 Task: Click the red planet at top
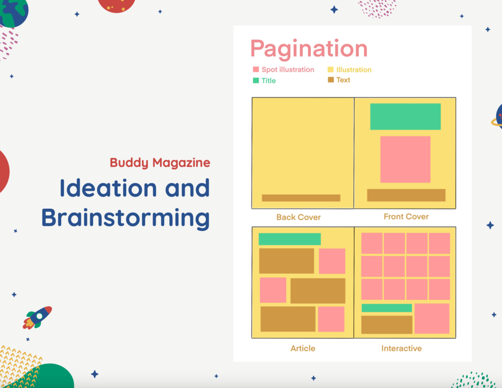pos(117,6)
